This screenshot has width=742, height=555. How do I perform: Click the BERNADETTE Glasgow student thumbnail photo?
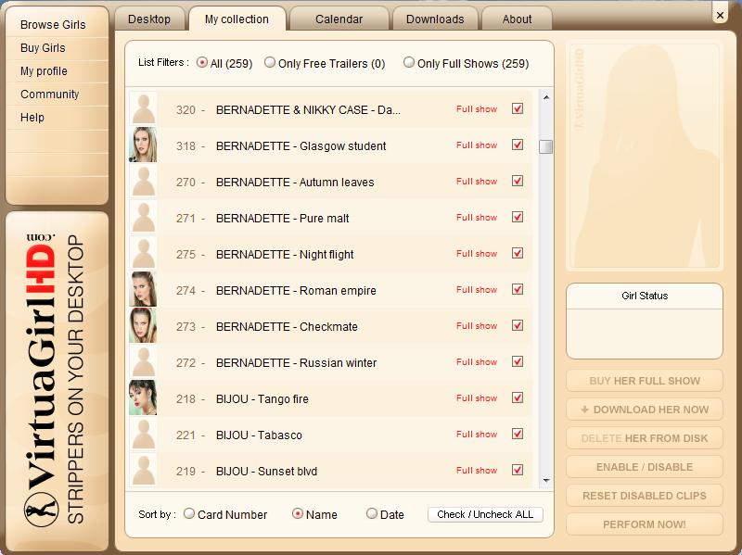point(143,145)
